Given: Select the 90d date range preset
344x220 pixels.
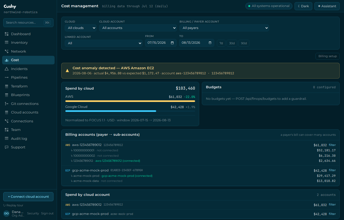Looking at the screenshot, I should [x=244, y=43].
